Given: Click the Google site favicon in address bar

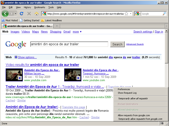Looking at the screenshot, I should click(x=44, y=14).
